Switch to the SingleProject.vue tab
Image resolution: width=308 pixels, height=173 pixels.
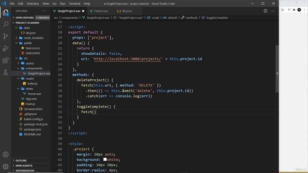pyautogui.click(x=69, y=11)
